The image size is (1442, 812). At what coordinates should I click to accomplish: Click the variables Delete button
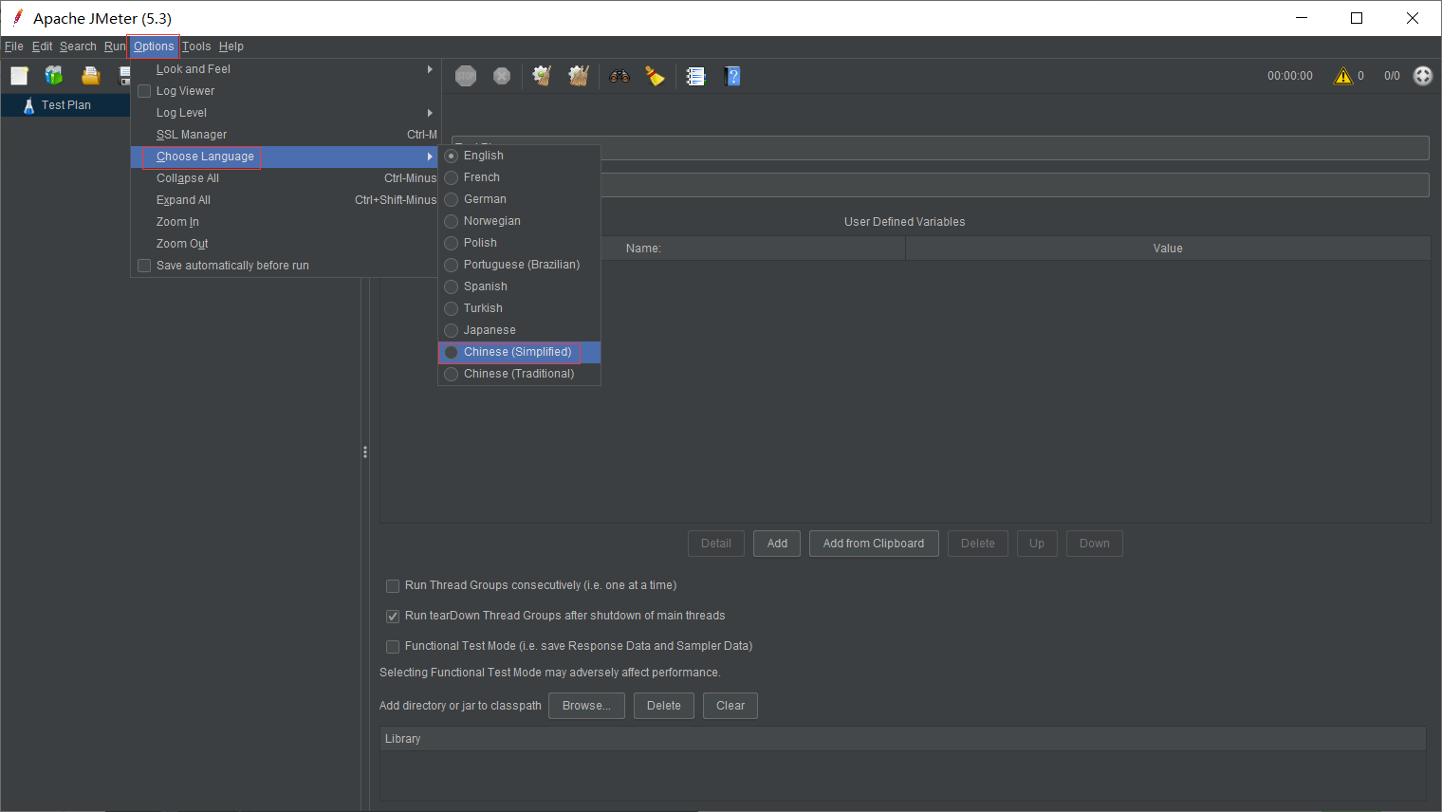[978, 544]
